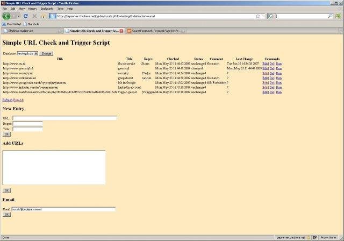Open the View menu
Image resolution: width=344 pixels, height=241 pixels.
(x=21, y=9)
